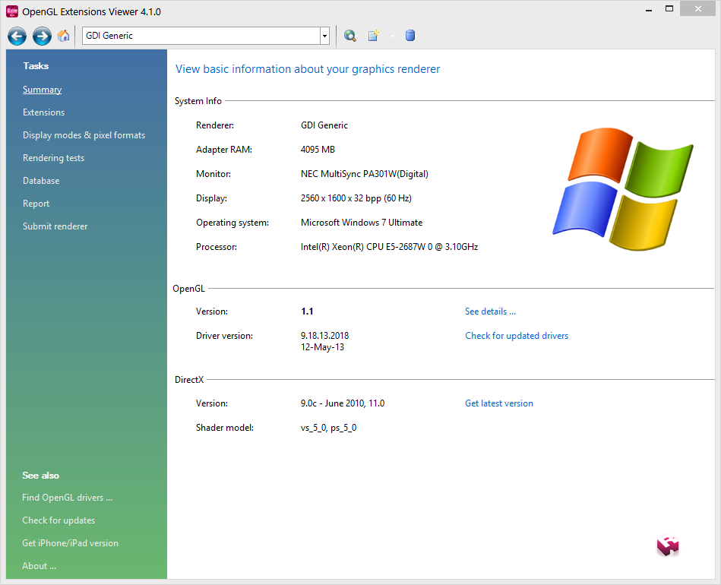Click the Windows flag logo image
The height and width of the screenshot is (585, 721).
622,189
